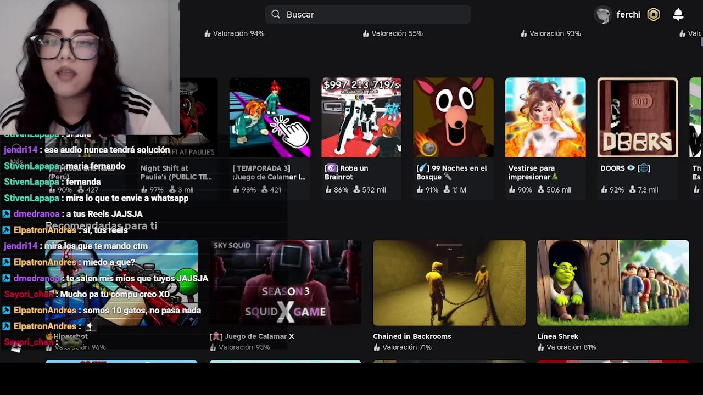703x395 pixels.
Task: Click the 99 Noches en el Bosque title
Action: point(451,173)
